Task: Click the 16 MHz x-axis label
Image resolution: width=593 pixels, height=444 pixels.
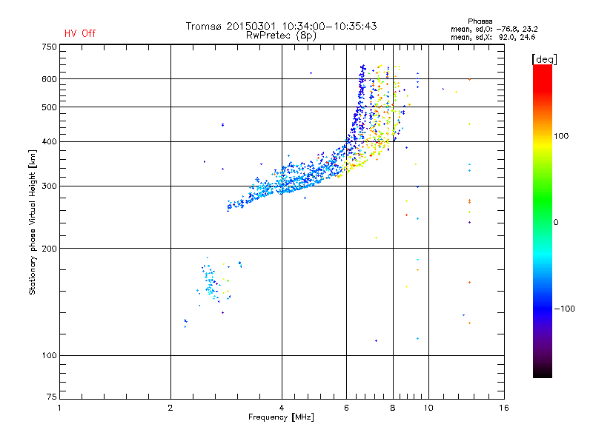Action: [x=504, y=408]
